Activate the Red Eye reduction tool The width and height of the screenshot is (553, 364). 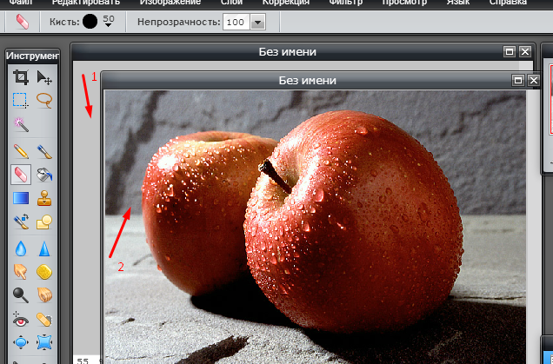[21, 321]
